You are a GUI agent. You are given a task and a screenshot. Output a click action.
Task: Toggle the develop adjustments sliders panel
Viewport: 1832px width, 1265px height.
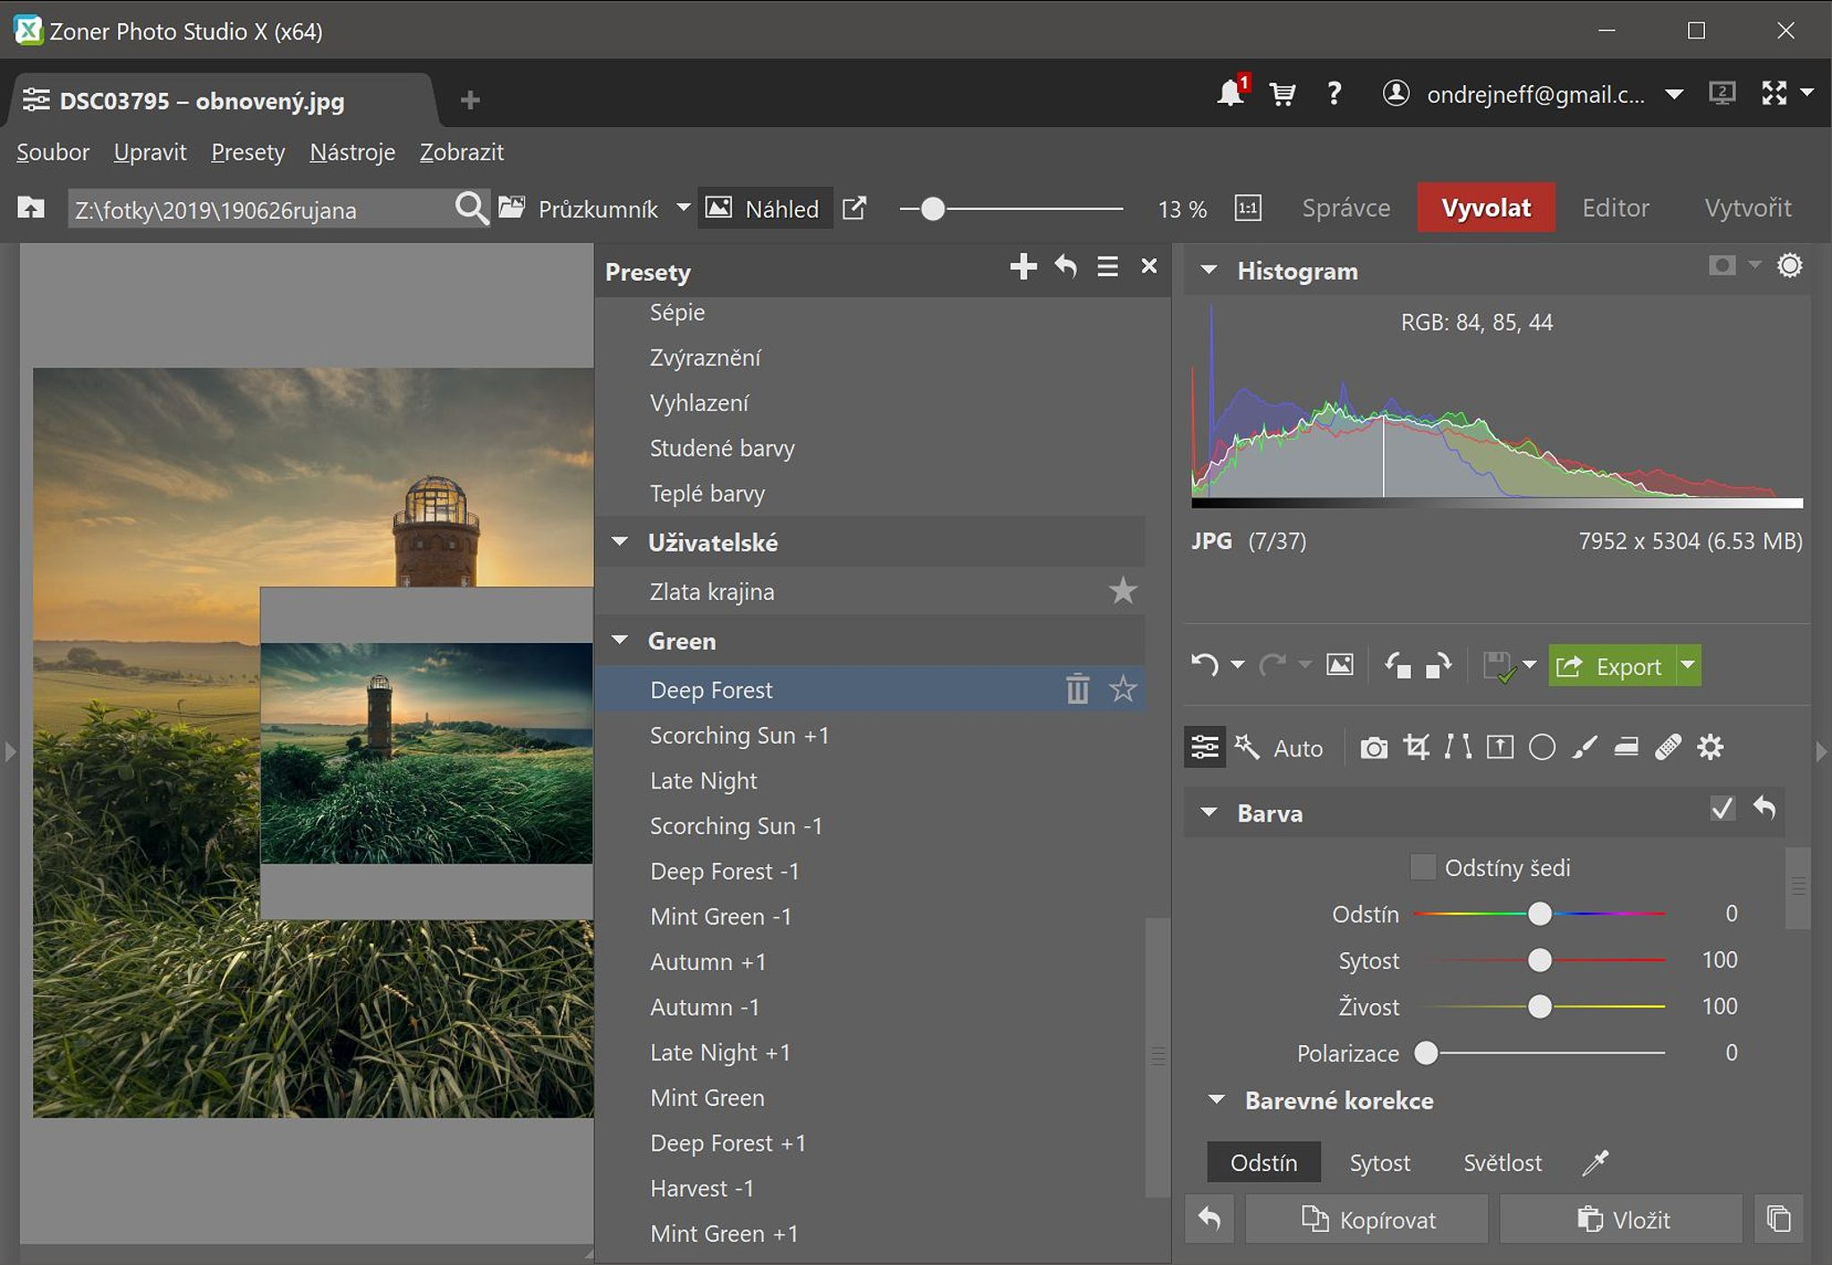click(1205, 747)
